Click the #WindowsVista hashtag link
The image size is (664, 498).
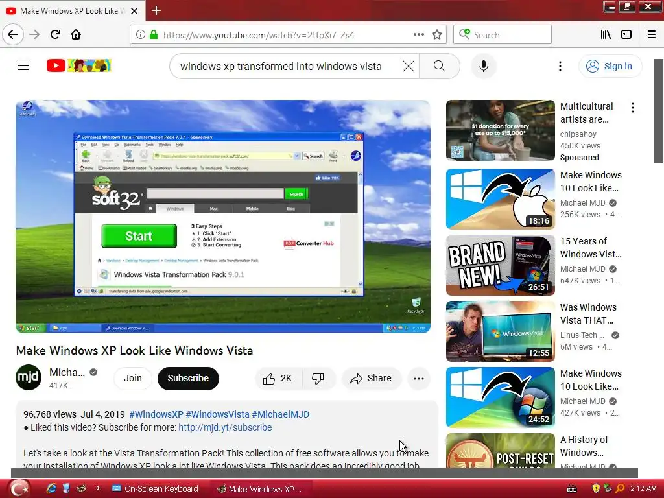217,414
